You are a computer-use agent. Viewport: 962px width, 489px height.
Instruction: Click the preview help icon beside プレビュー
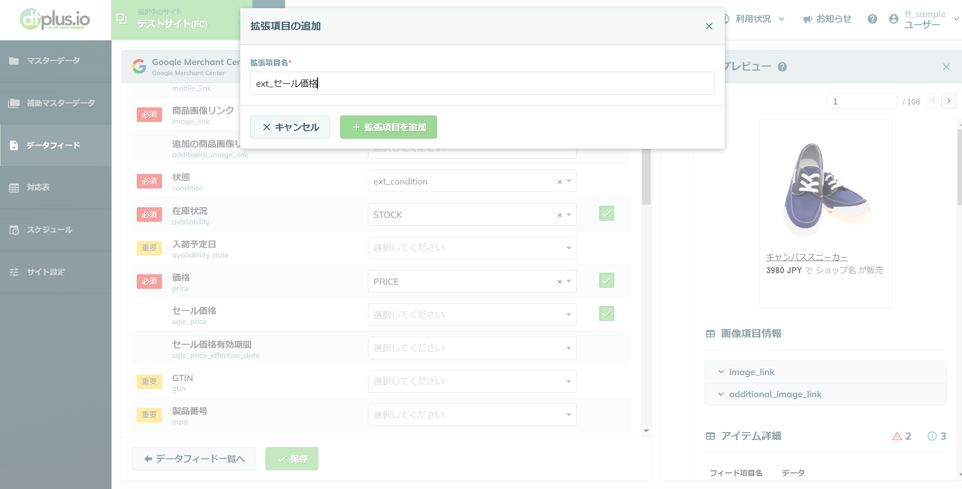tap(782, 67)
